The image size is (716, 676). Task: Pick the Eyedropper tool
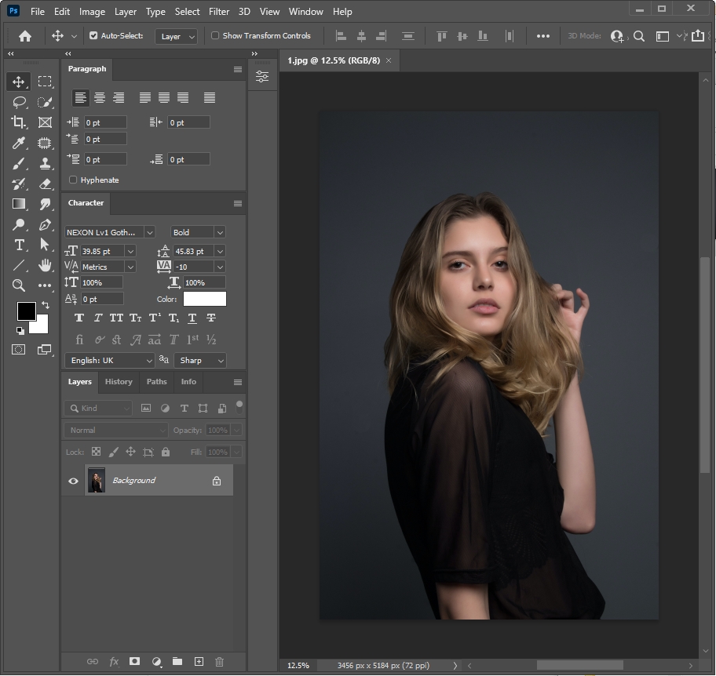pos(19,143)
